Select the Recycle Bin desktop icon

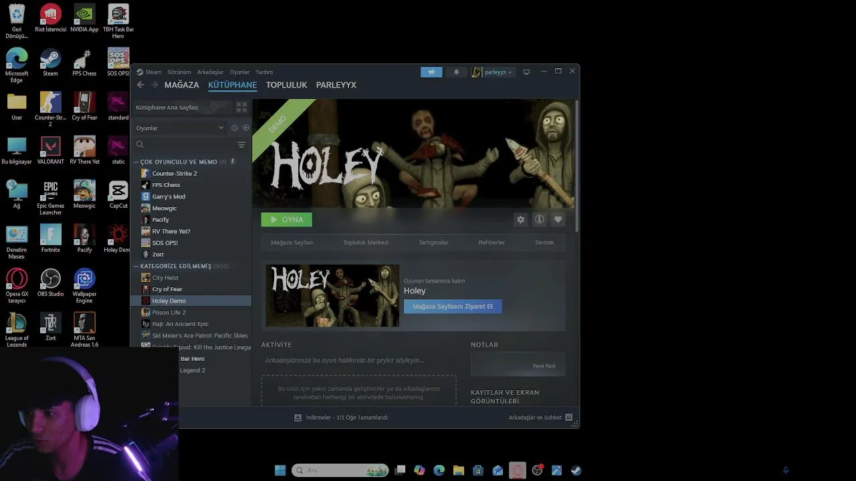tap(17, 21)
